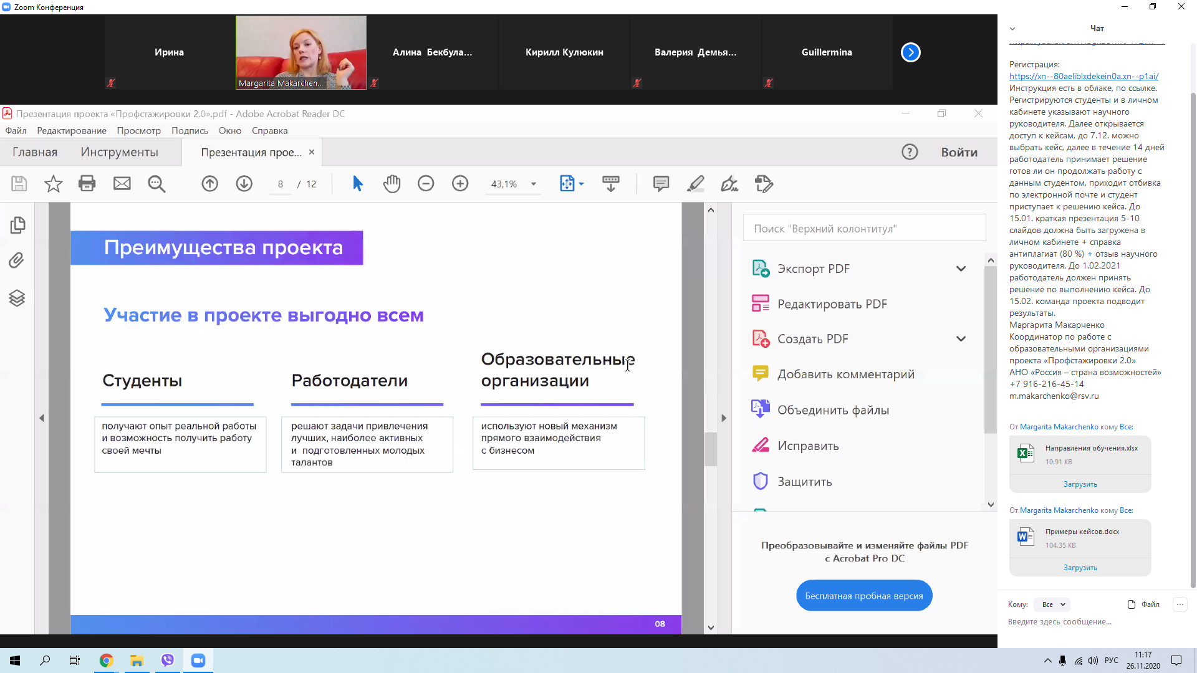Open the Кому recipient dropdown in chat
Viewport: 1197px width, 673px height.
point(1053,604)
